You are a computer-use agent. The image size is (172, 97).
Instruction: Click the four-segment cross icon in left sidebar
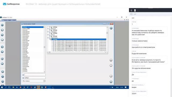point(2,59)
